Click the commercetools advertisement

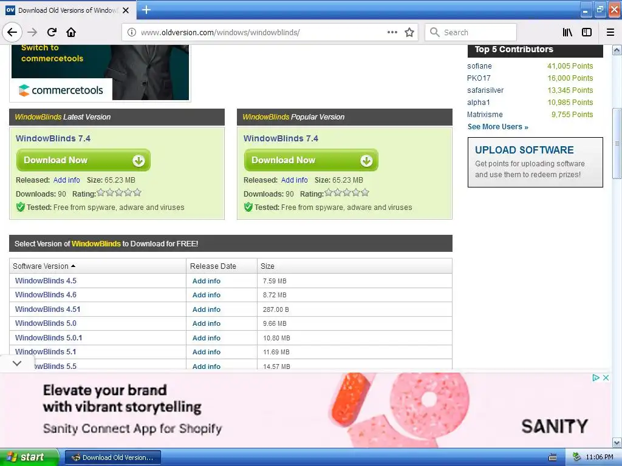(x=100, y=73)
